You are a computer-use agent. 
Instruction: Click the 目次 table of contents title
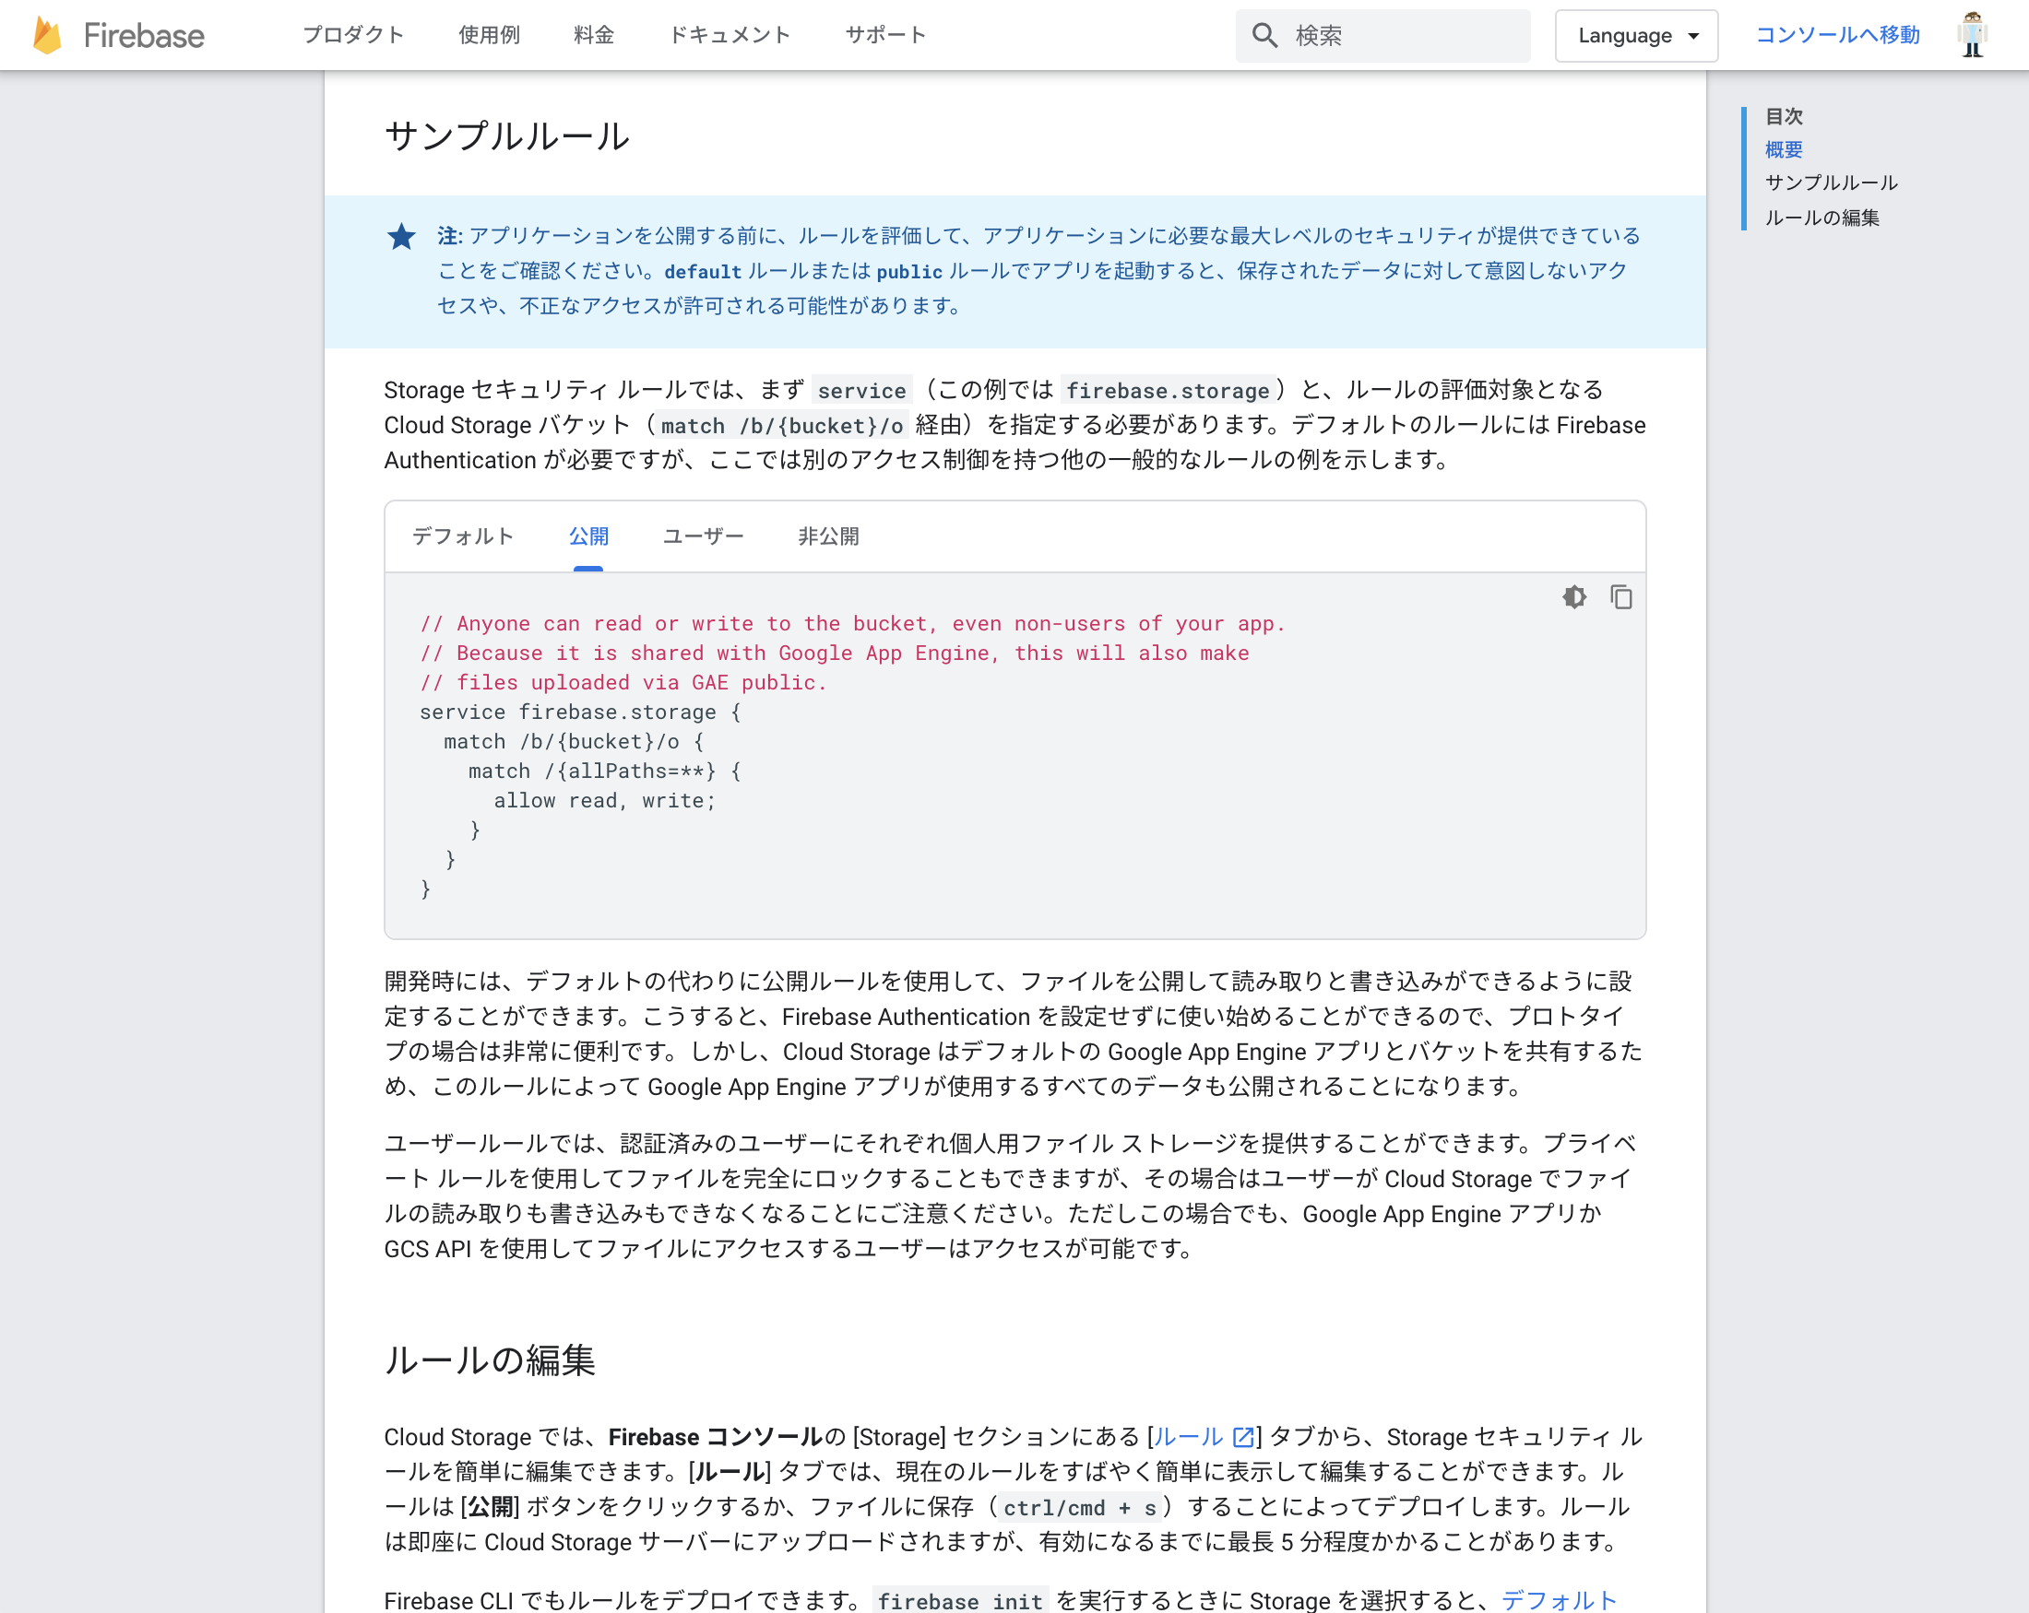tap(1784, 117)
